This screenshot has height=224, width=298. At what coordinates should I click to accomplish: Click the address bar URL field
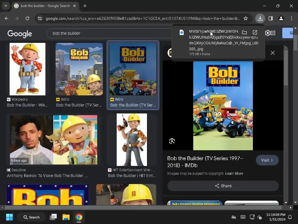pos(143,18)
